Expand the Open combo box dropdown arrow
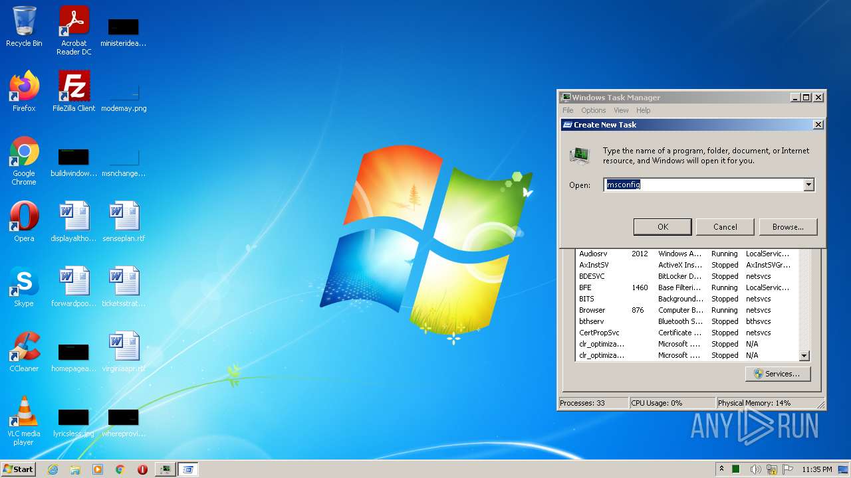 [x=809, y=185]
